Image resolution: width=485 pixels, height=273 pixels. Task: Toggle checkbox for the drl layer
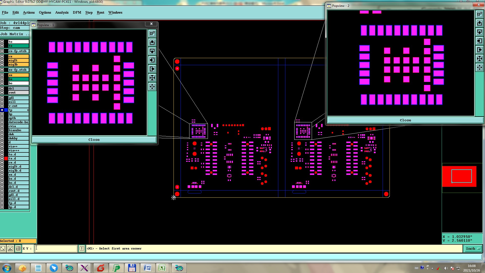2,88
